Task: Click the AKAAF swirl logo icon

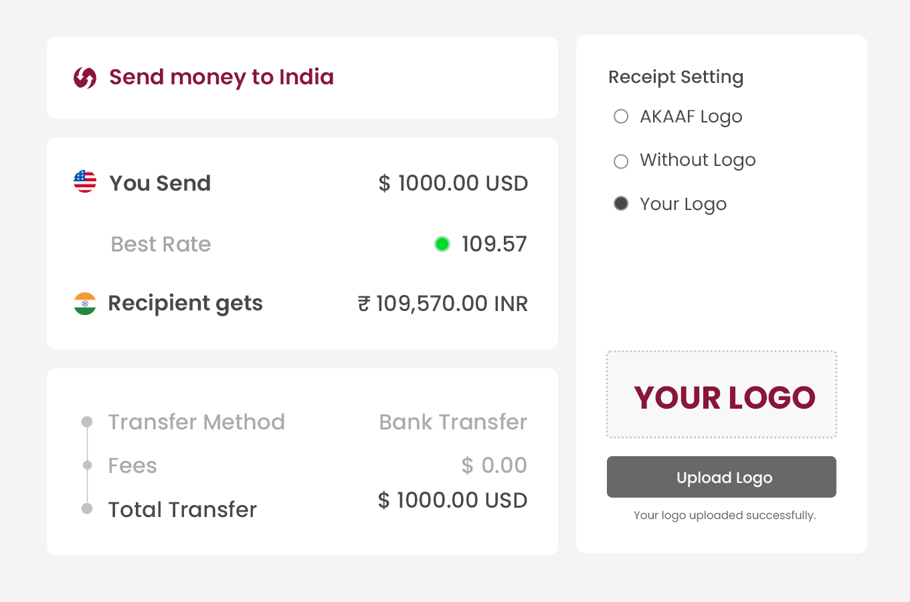Action: (85, 78)
